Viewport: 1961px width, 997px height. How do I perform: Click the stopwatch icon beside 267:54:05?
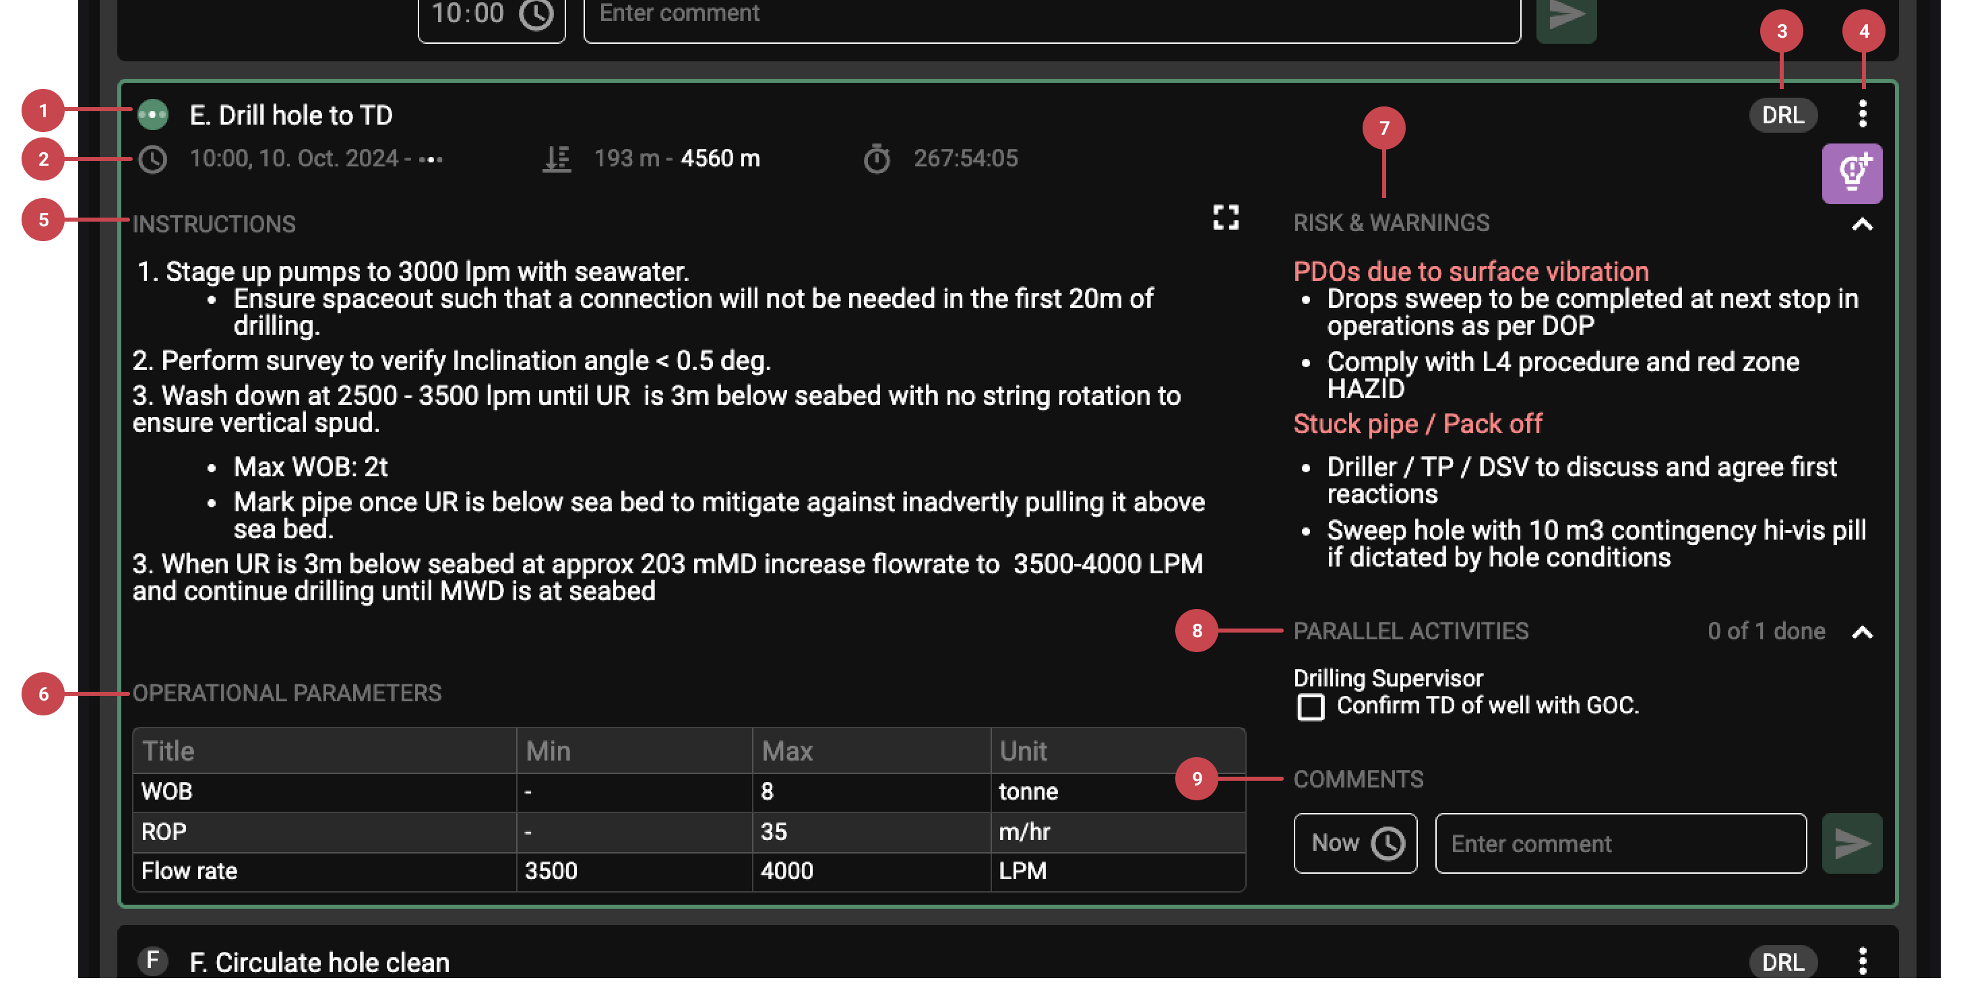coord(876,159)
